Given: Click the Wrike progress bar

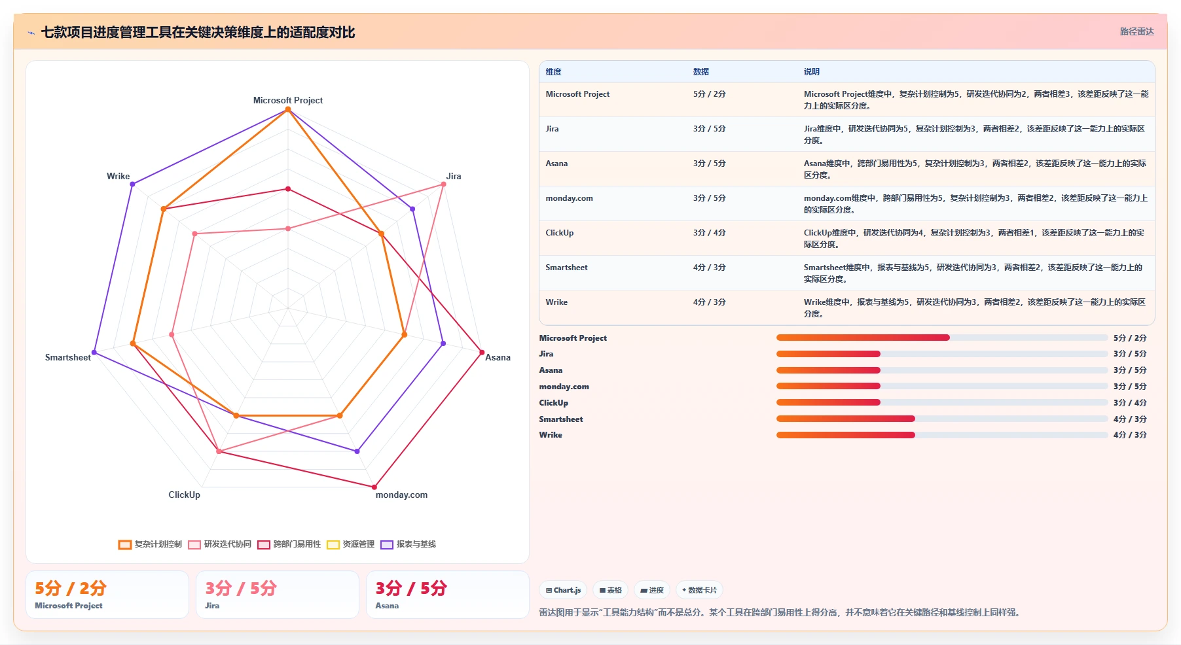Looking at the screenshot, I should coord(941,435).
